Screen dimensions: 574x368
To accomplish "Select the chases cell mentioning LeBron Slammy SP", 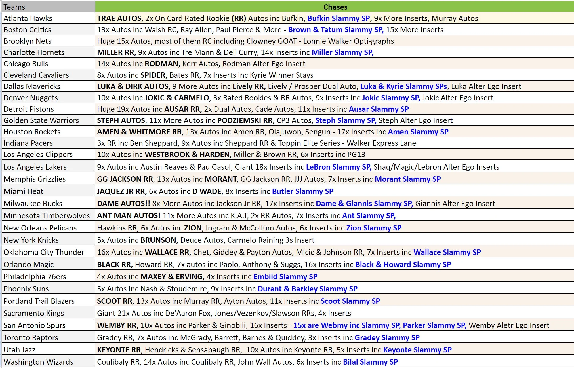I will click(x=335, y=166).
